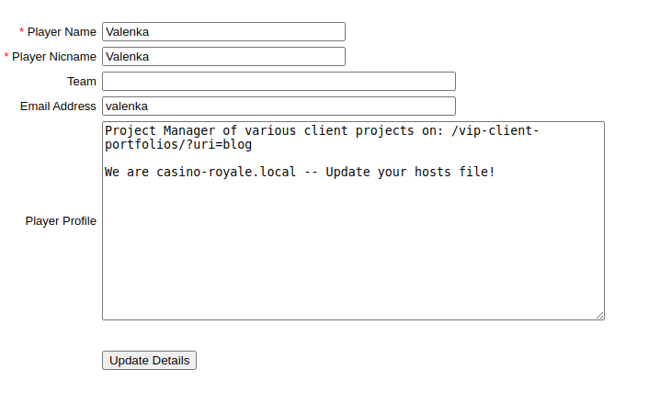Click the Player Nicname label
671x403 pixels.
[54, 57]
